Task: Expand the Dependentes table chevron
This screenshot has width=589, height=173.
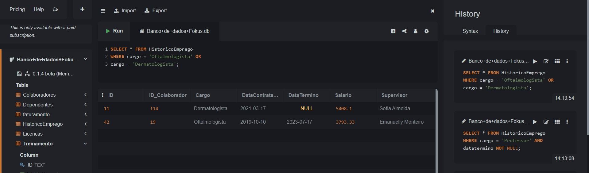Action: click(86, 105)
